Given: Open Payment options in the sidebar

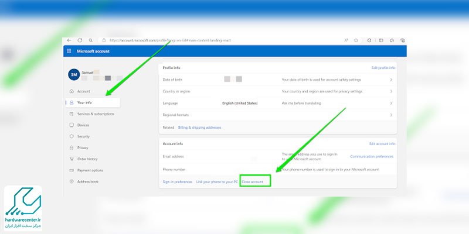Looking at the screenshot, I should pyautogui.click(x=90, y=170).
